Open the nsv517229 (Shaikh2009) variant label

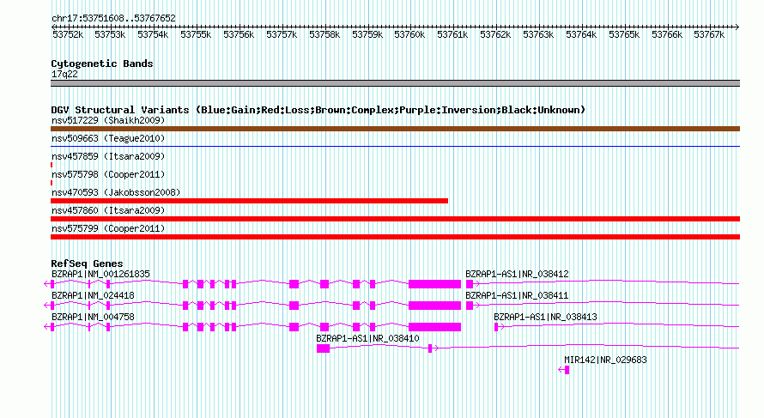(x=108, y=120)
